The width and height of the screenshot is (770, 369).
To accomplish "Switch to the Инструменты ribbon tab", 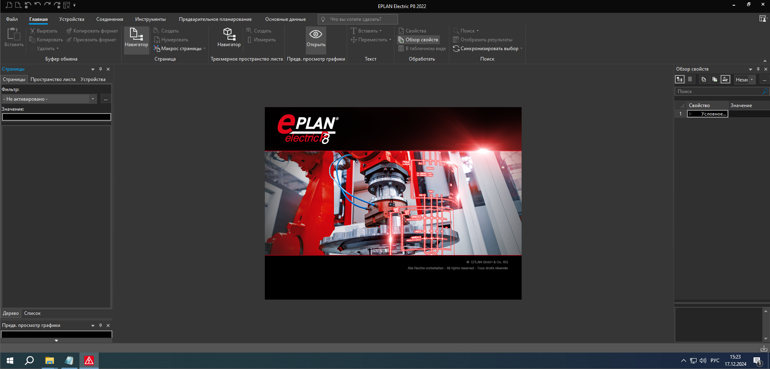I will pyautogui.click(x=150, y=19).
